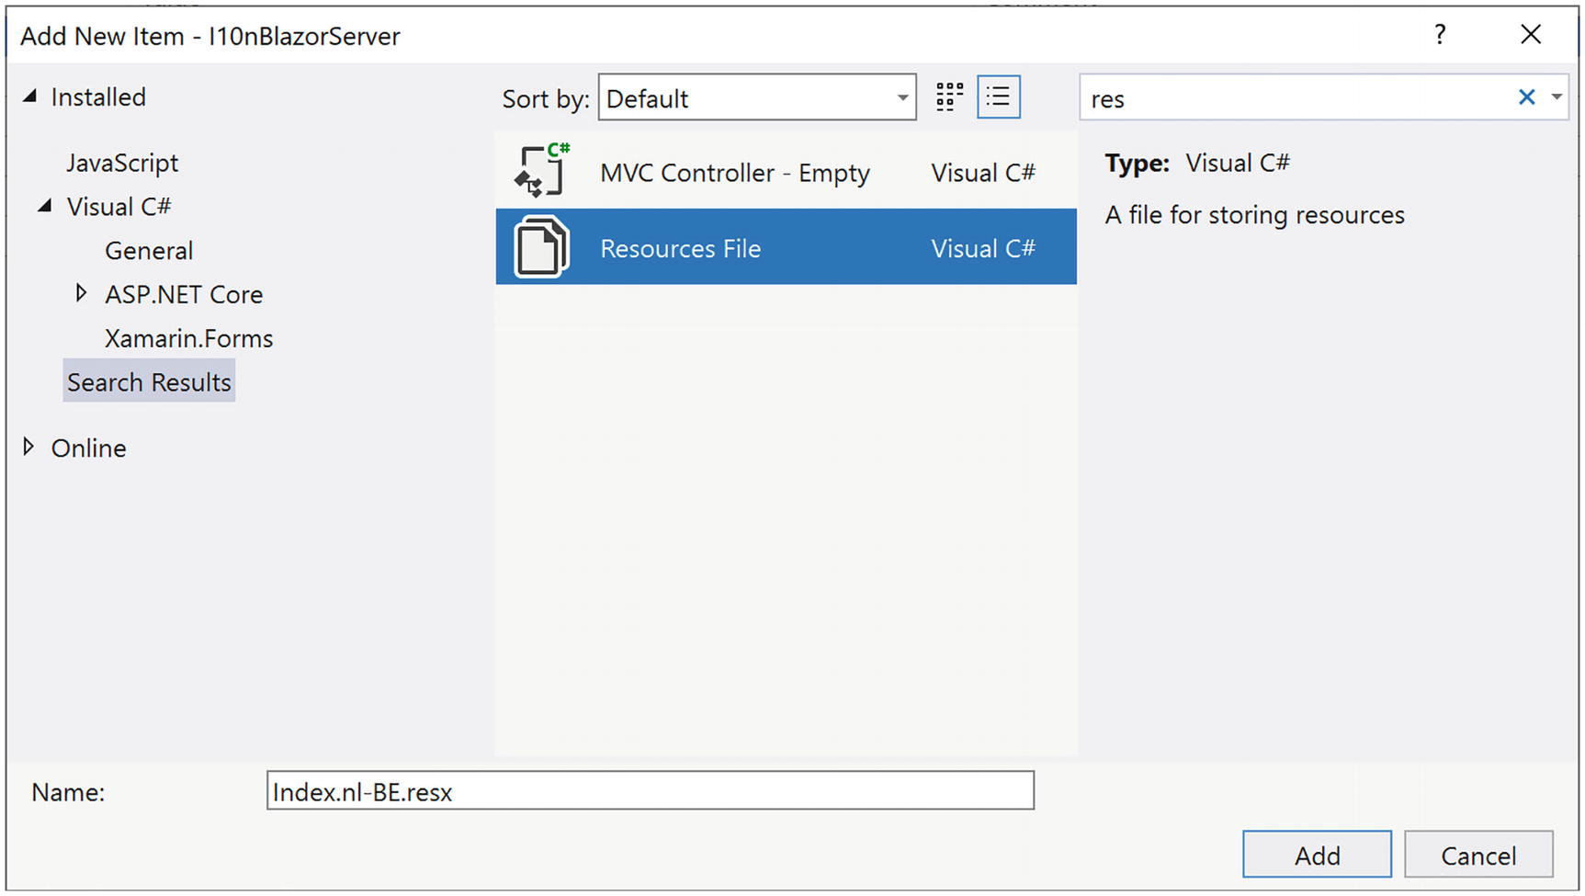Image resolution: width=1585 pixels, height=896 pixels.
Task: Select the Xamarin.Forms category
Action: pos(188,338)
